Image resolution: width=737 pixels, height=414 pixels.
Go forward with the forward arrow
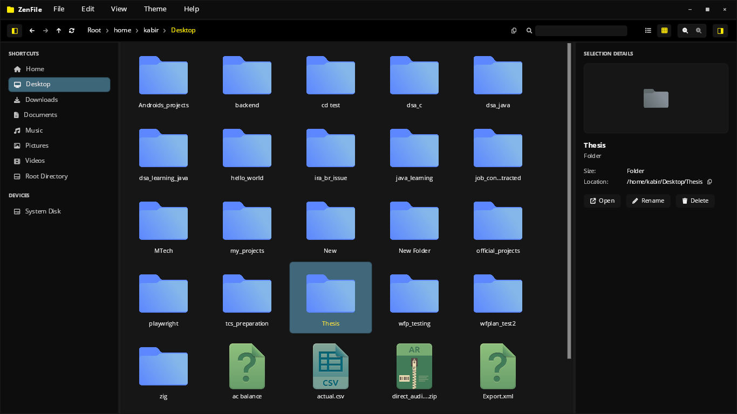click(45, 31)
